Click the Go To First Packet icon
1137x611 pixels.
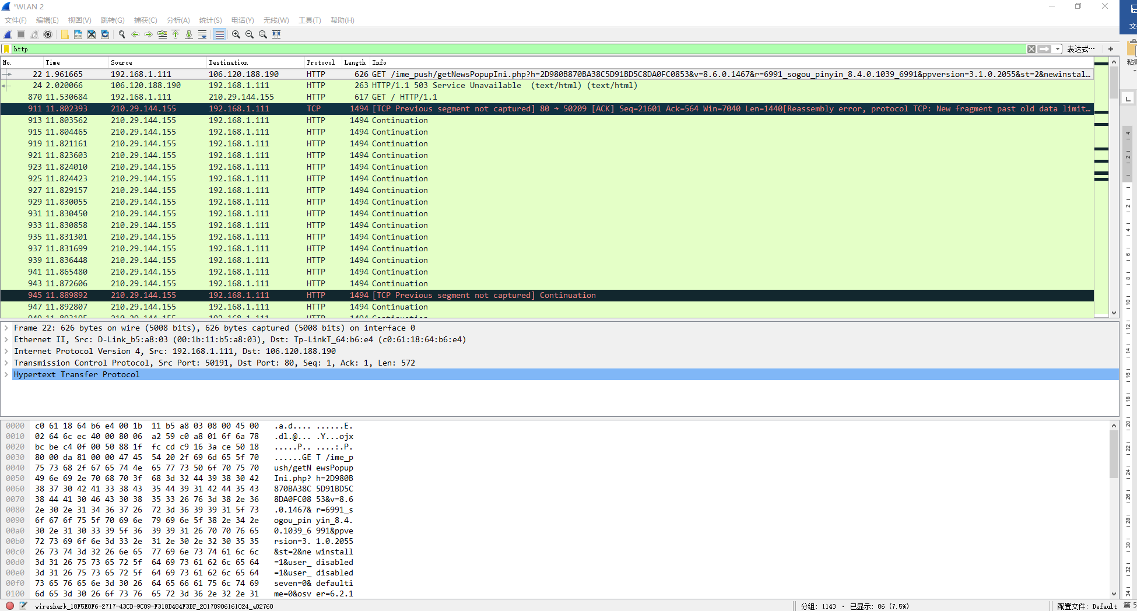point(176,34)
